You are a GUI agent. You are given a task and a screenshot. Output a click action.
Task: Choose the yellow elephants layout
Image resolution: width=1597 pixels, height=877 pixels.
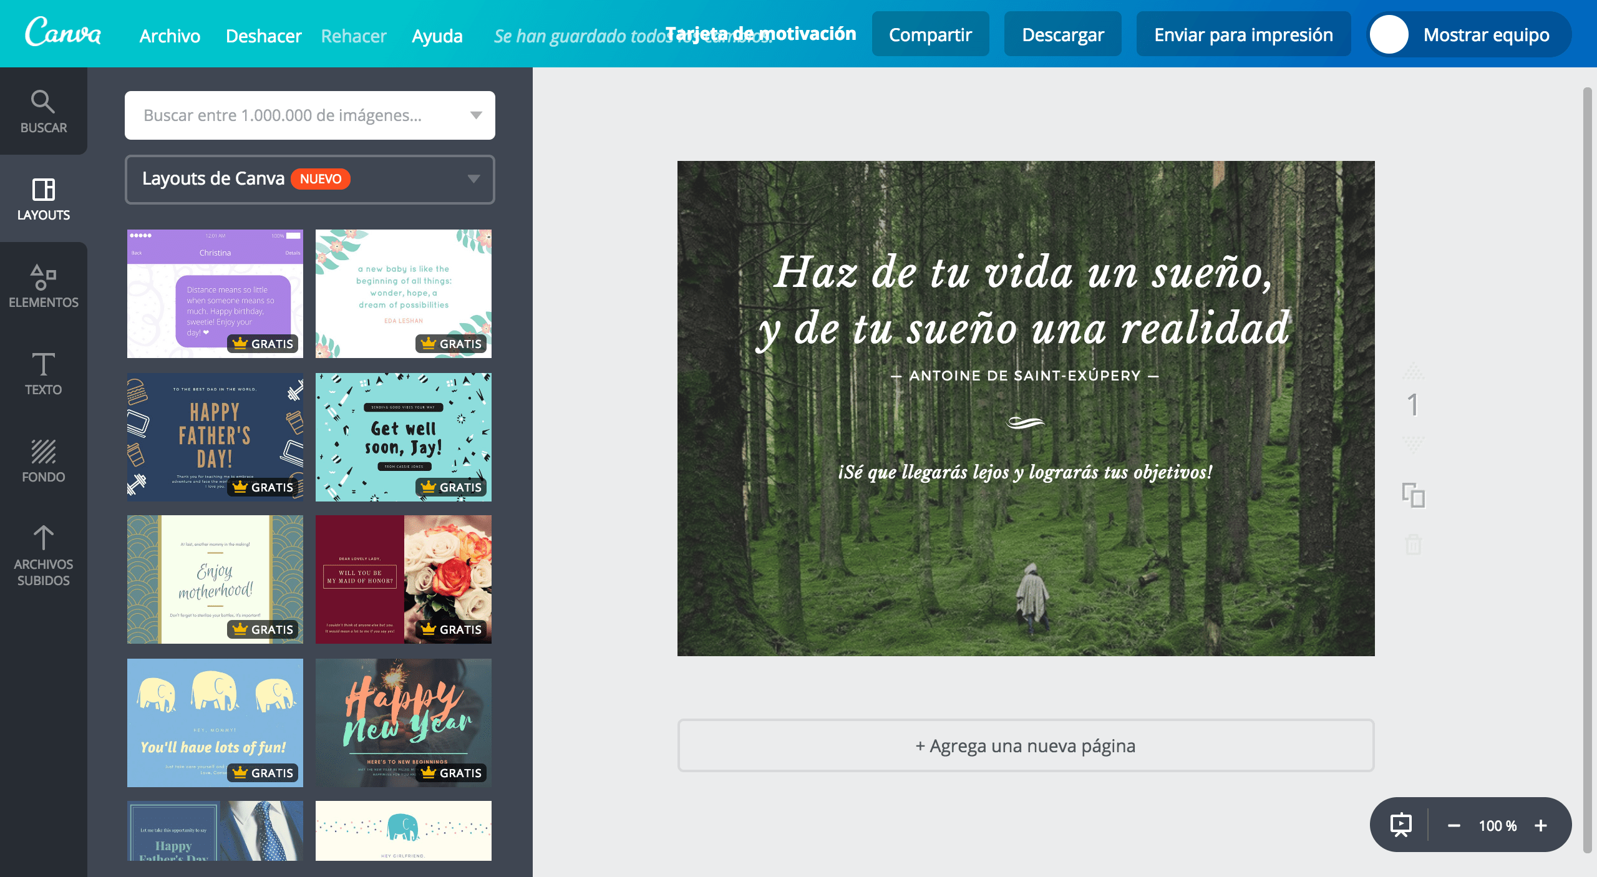pyautogui.click(x=215, y=723)
